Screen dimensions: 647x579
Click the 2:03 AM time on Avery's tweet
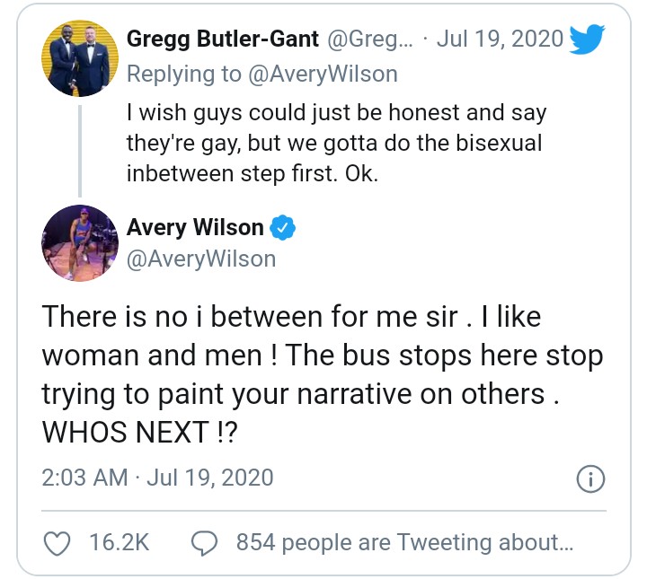[85, 477]
